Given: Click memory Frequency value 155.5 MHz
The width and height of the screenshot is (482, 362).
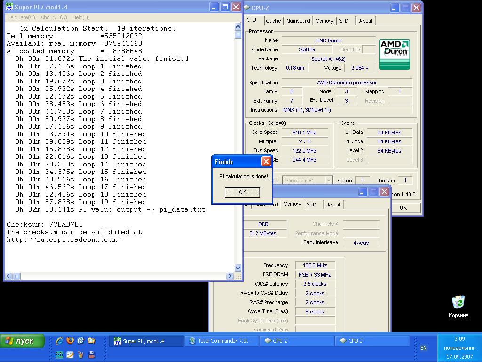Looking at the screenshot, I should pyautogui.click(x=315, y=265).
